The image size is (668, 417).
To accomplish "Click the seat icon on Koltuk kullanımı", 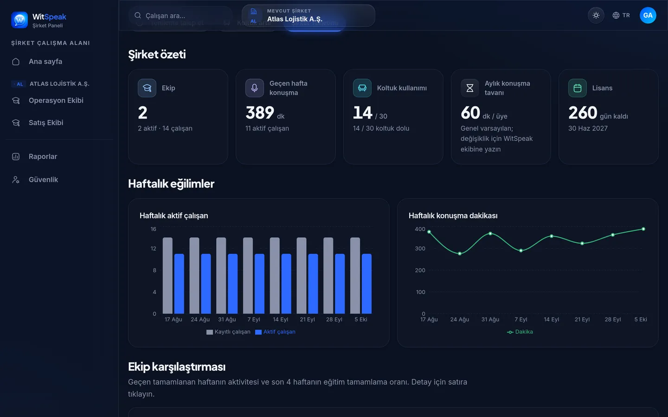I will click(362, 88).
